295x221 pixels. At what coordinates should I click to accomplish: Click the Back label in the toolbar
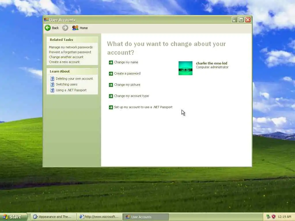pyautogui.click(x=55, y=28)
